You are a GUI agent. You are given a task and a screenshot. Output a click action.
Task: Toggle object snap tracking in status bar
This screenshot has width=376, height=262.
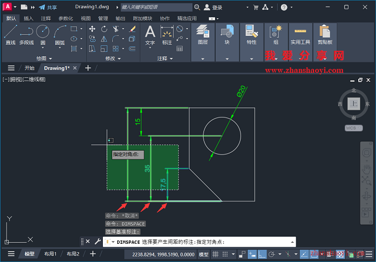point(304,254)
